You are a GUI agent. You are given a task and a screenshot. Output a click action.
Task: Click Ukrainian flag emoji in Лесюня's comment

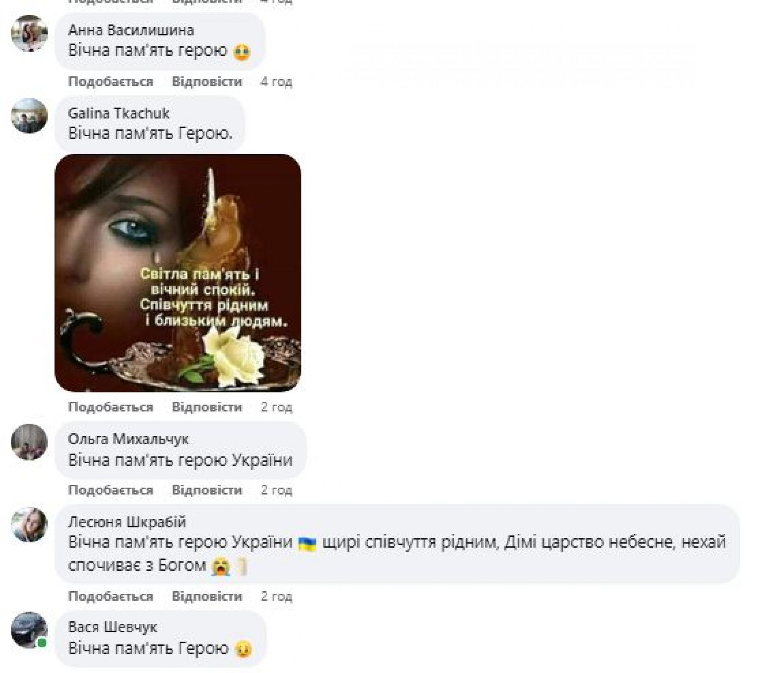coord(307,544)
